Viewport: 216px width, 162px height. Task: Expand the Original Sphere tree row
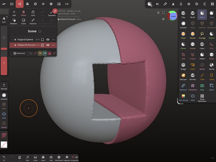click(x=12, y=40)
